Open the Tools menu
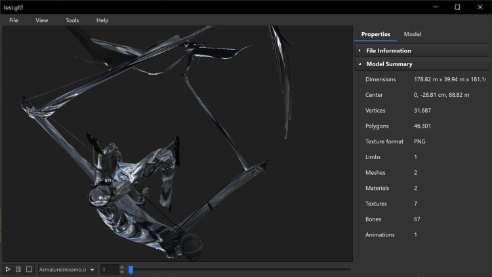The width and height of the screenshot is (492, 277). [72, 20]
